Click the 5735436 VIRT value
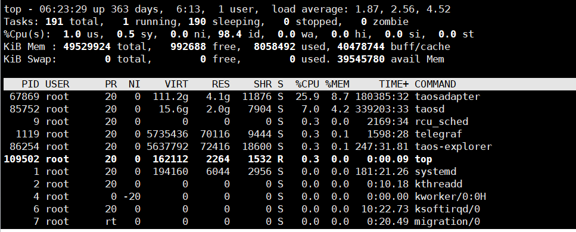Screen dimensions: 576x232 click(167, 134)
